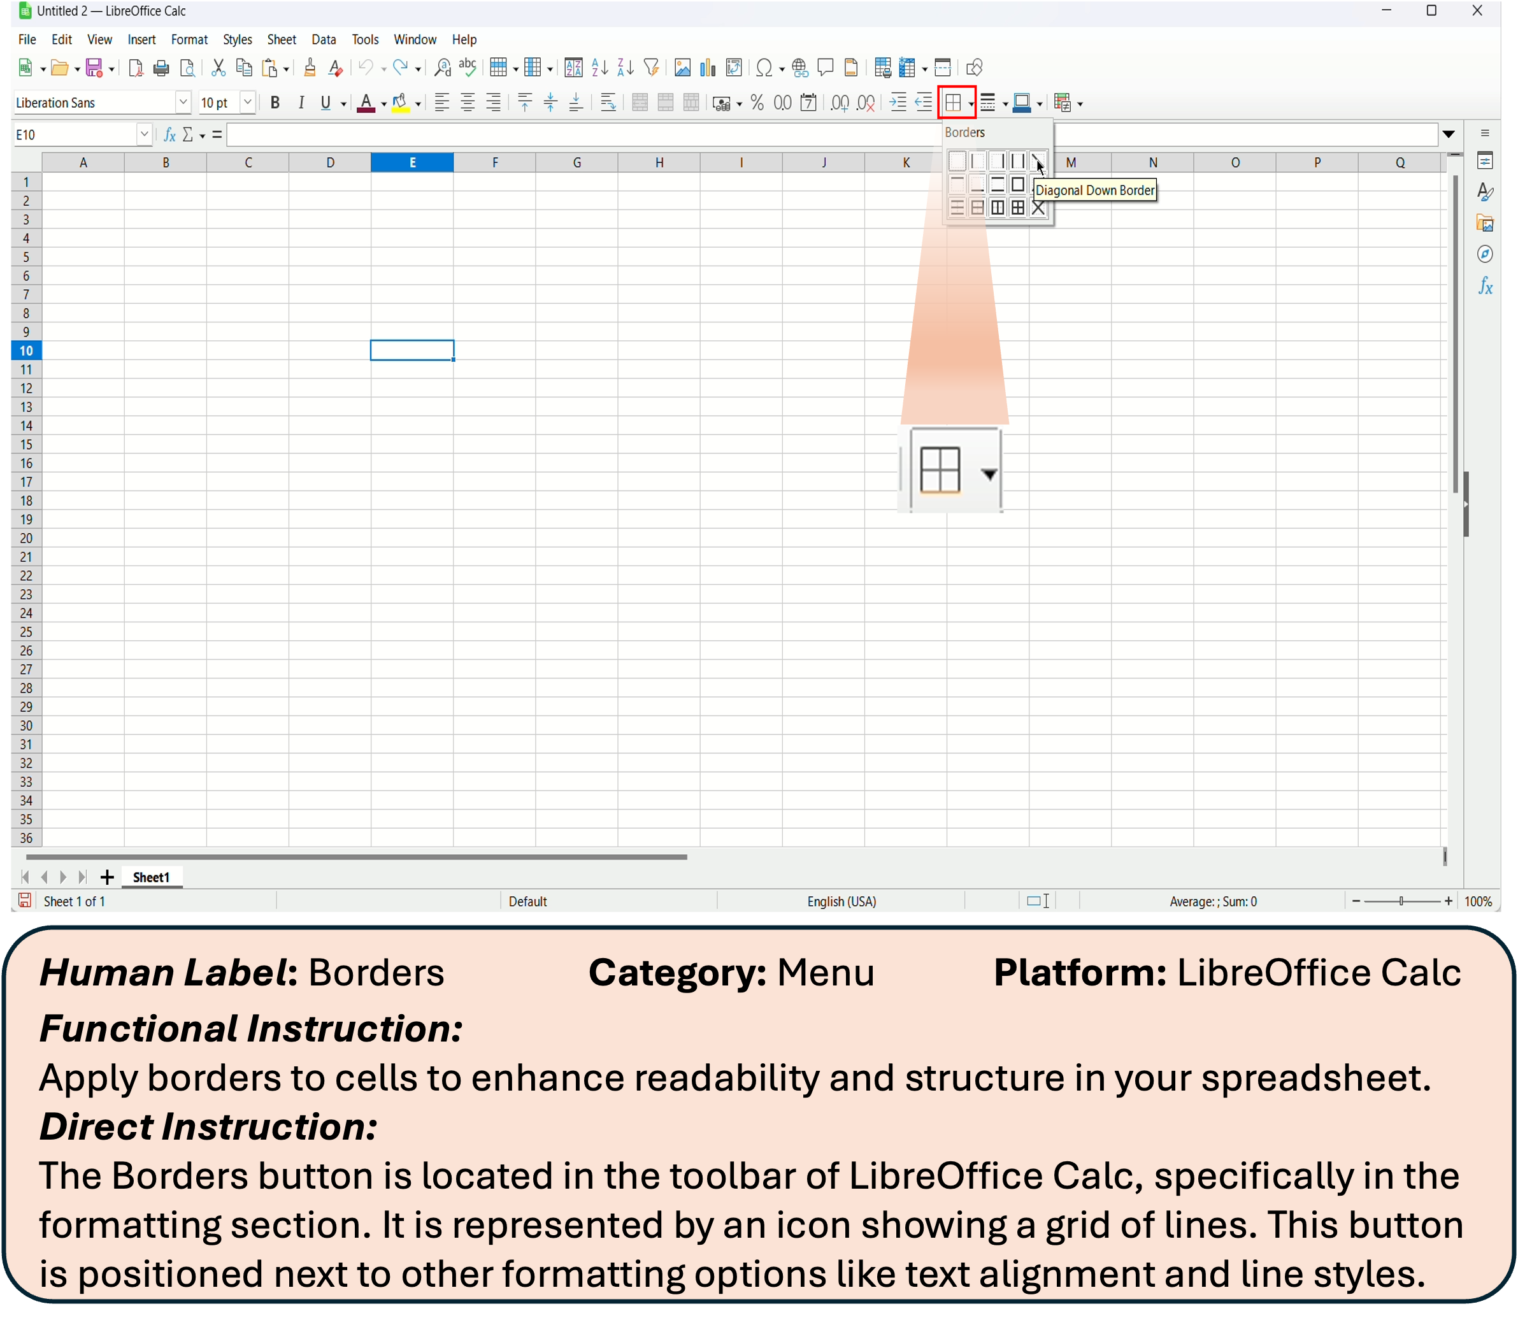This screenshot has height=1325, width=1518.
Task: Open the Format menu
Action: (189, 40)
